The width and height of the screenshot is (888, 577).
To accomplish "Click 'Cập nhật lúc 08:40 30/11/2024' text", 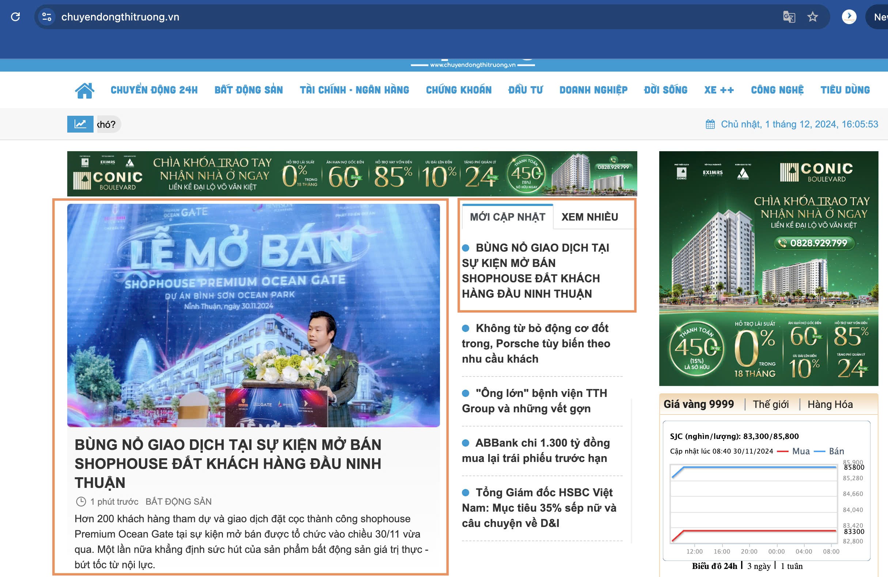I will coord(722,451).
